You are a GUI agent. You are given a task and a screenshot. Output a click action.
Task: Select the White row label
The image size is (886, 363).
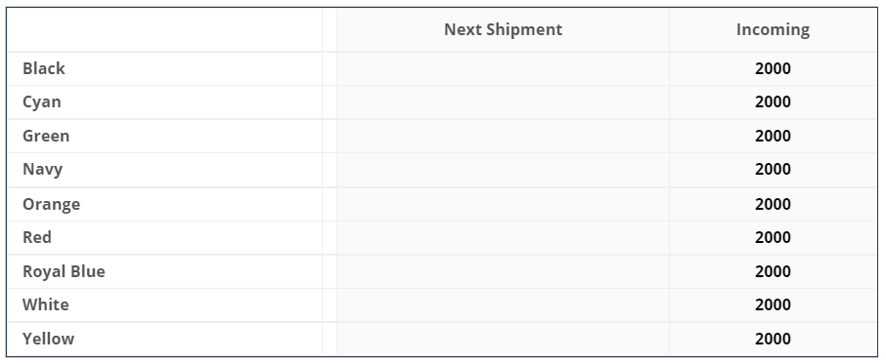pos(45,305)
